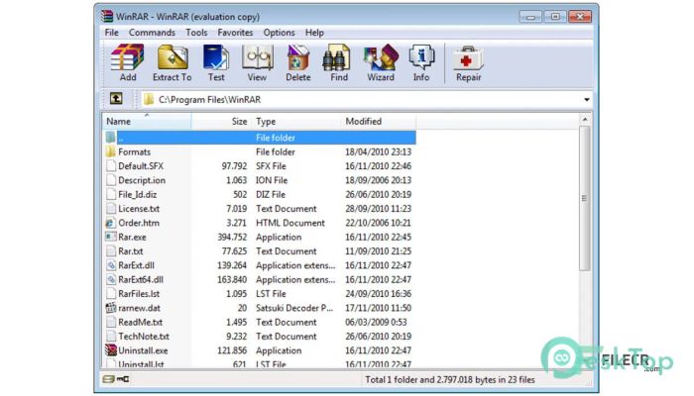
Task: Open the Options menu
Action: pyautogui.click(x=279, y=33)
